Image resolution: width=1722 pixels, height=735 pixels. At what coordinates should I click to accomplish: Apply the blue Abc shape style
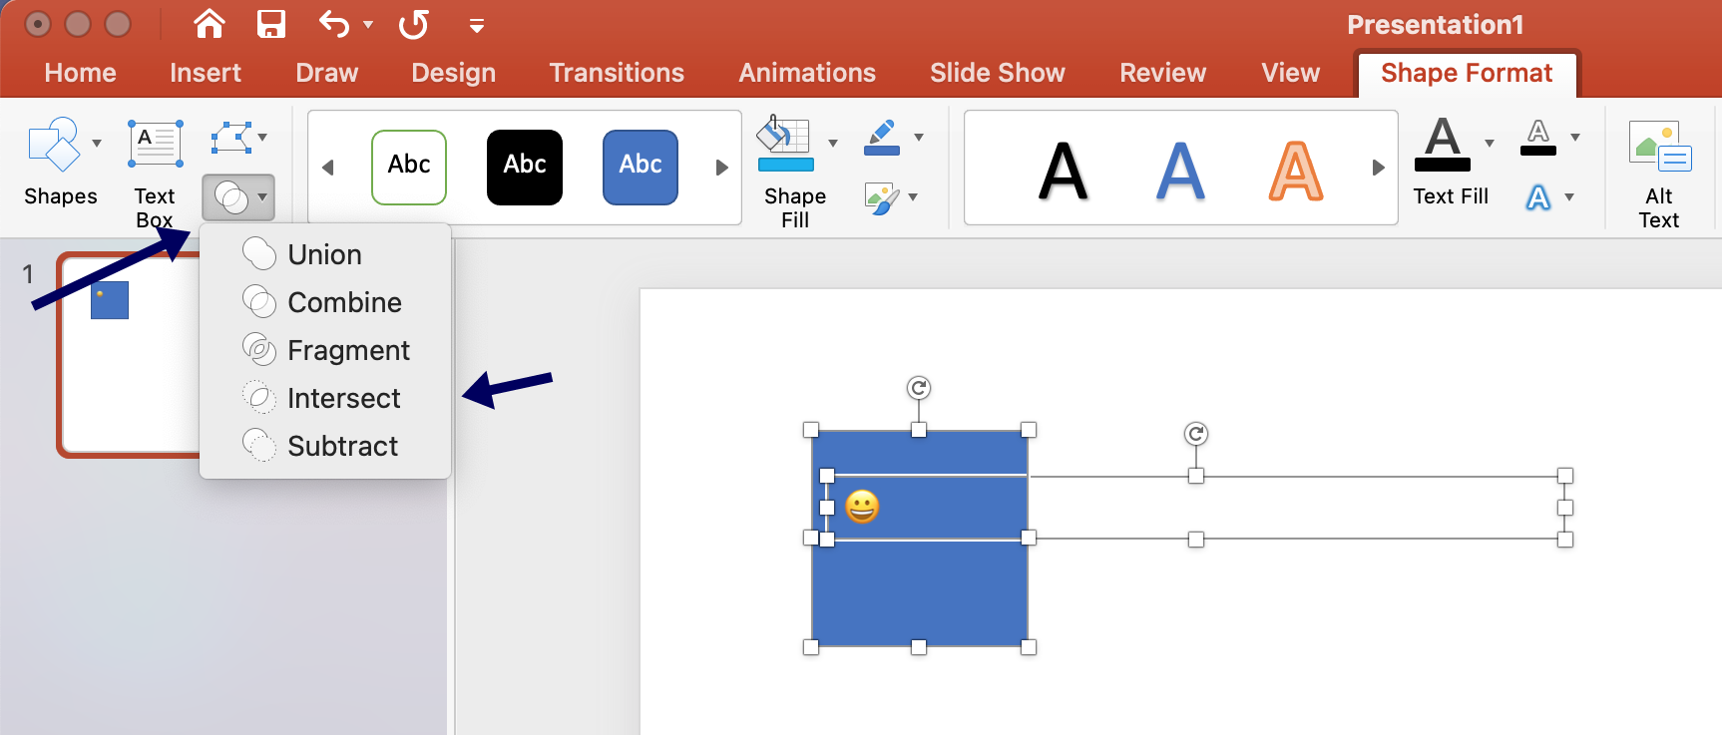click(x=641, y=167)
